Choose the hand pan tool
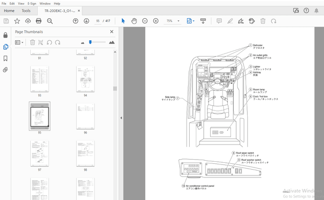The height and width of the screenshot is (200, 324). point(134,21)
